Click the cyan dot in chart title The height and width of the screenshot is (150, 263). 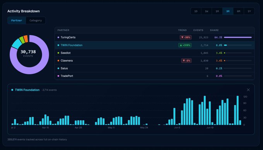click(12, 90)
